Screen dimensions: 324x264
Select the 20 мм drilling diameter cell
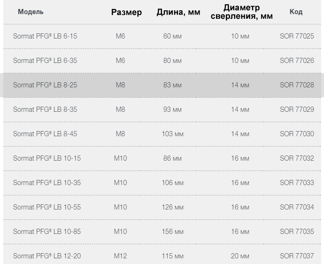pos(240,256)
